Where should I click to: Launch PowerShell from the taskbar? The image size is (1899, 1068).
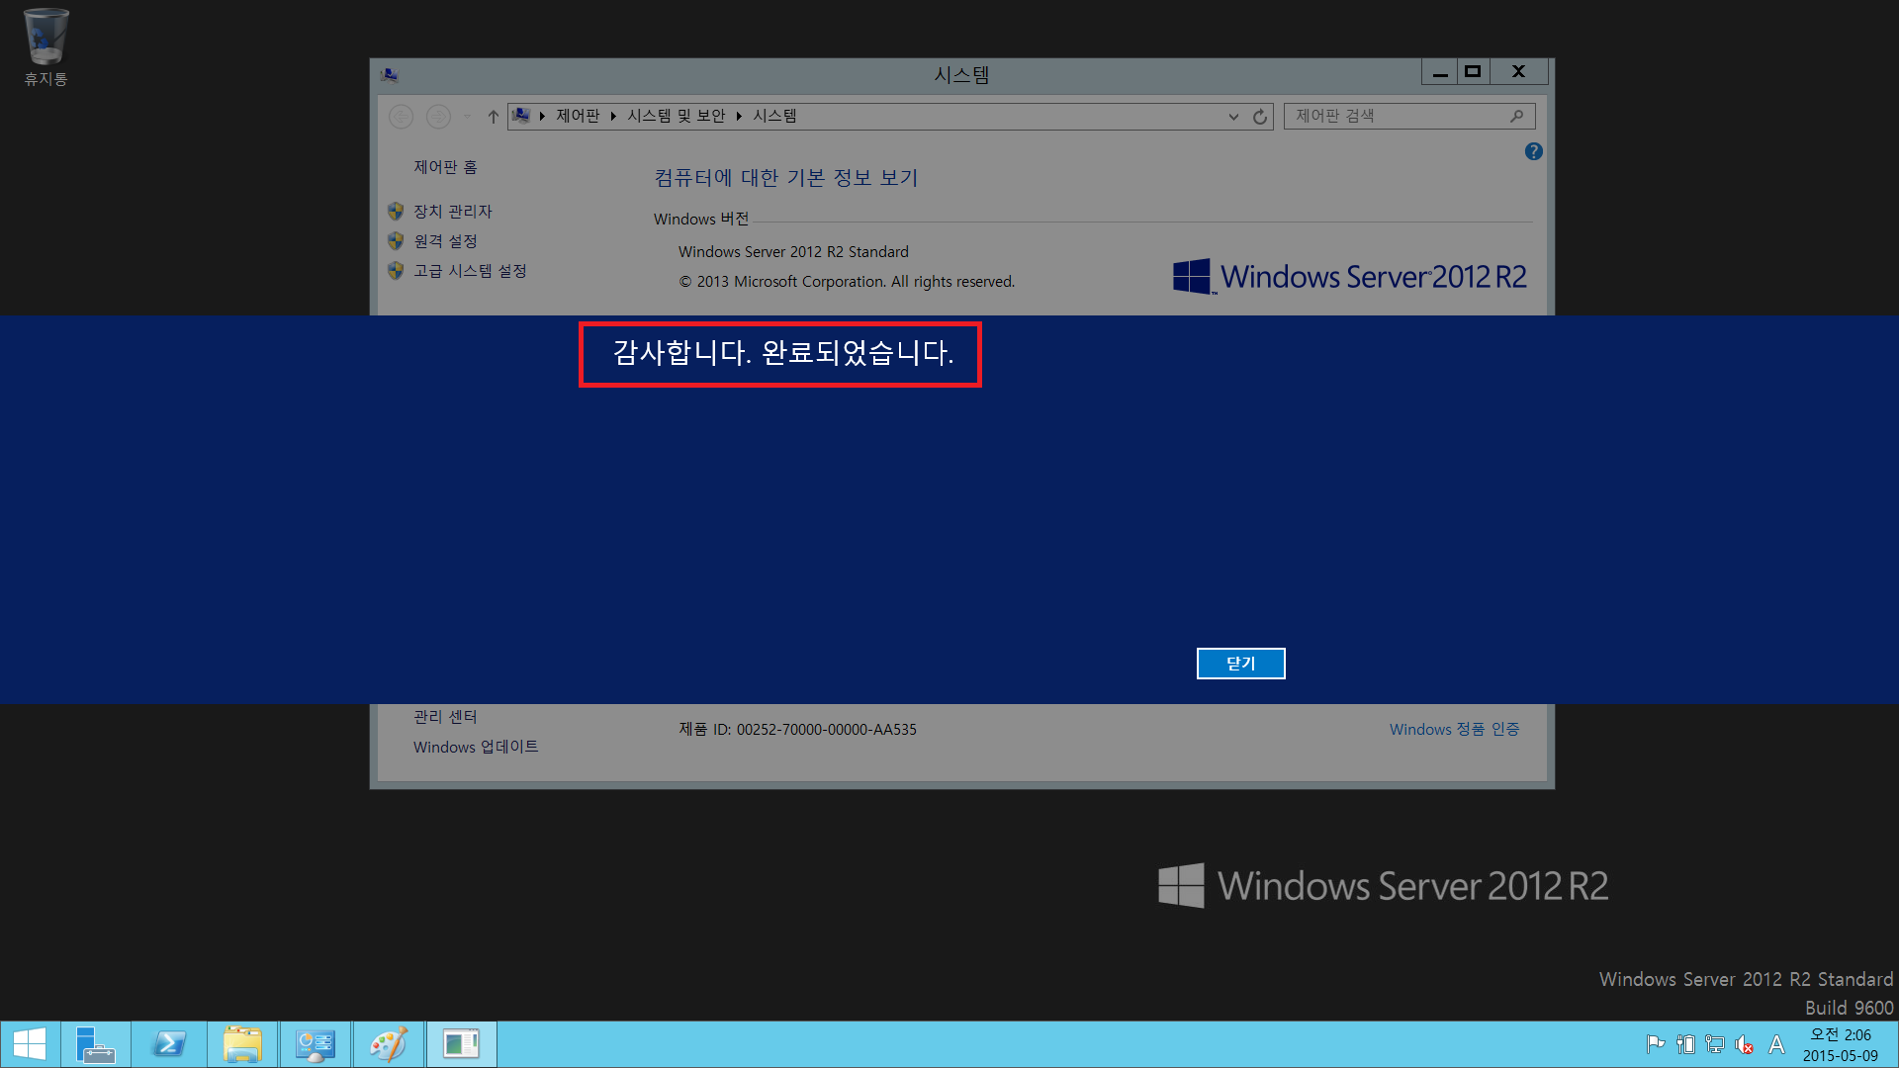click(169, 1044)
